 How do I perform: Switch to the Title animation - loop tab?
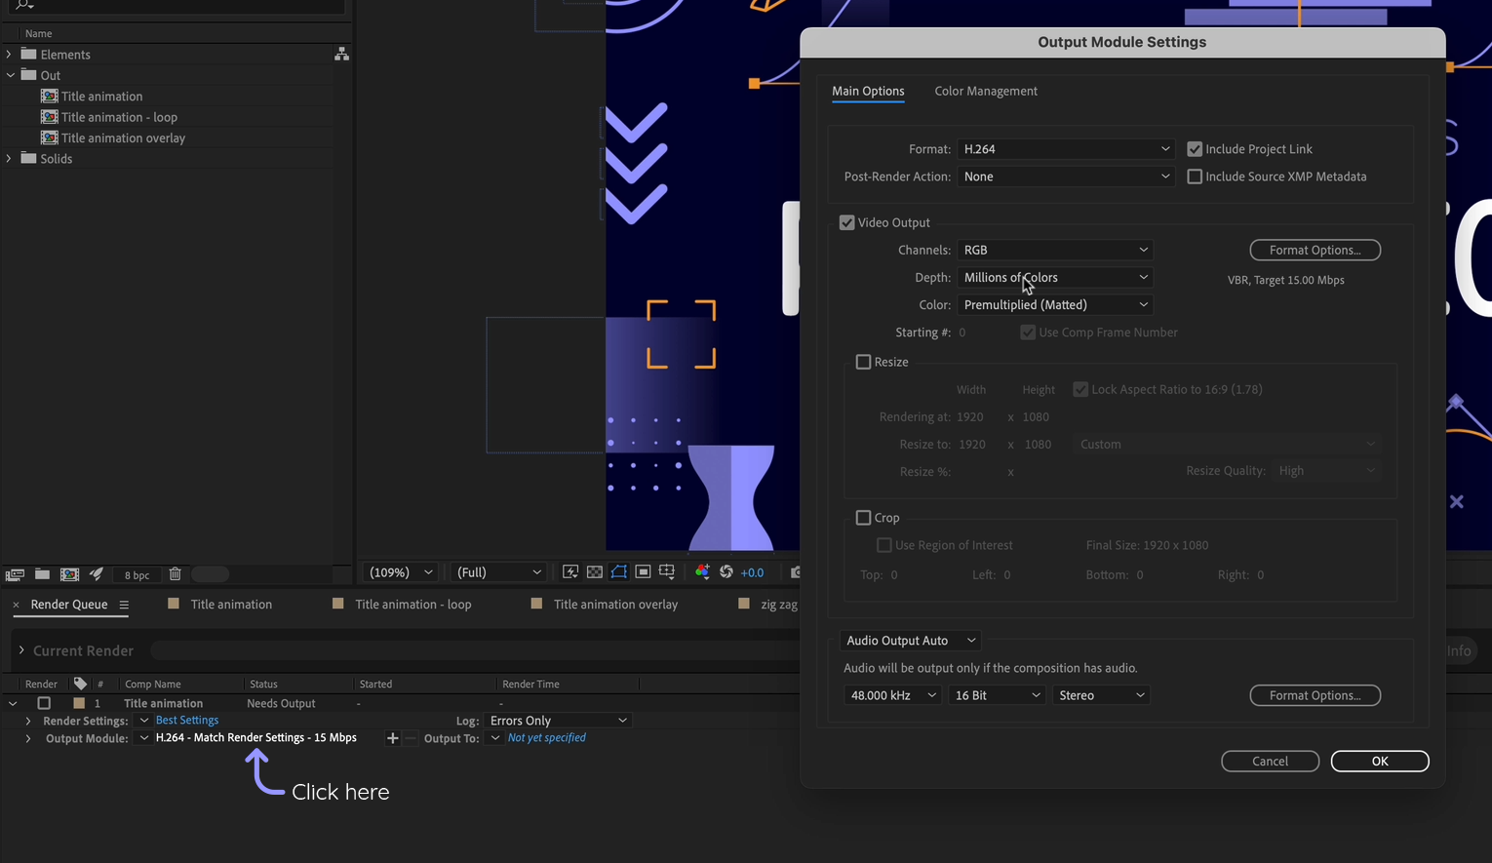413,604
